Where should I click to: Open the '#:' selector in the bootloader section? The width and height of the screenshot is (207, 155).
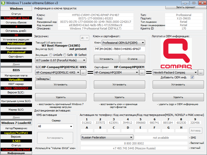pyautogui.click(x=84, y=38)
